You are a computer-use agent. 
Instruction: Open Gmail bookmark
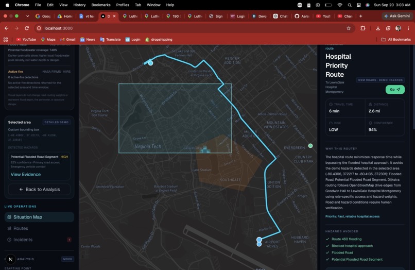[x=68, y=40]
